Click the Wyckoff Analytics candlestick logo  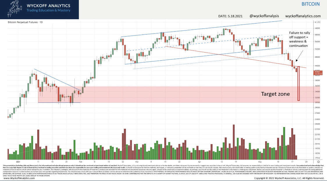click(15, 9)
